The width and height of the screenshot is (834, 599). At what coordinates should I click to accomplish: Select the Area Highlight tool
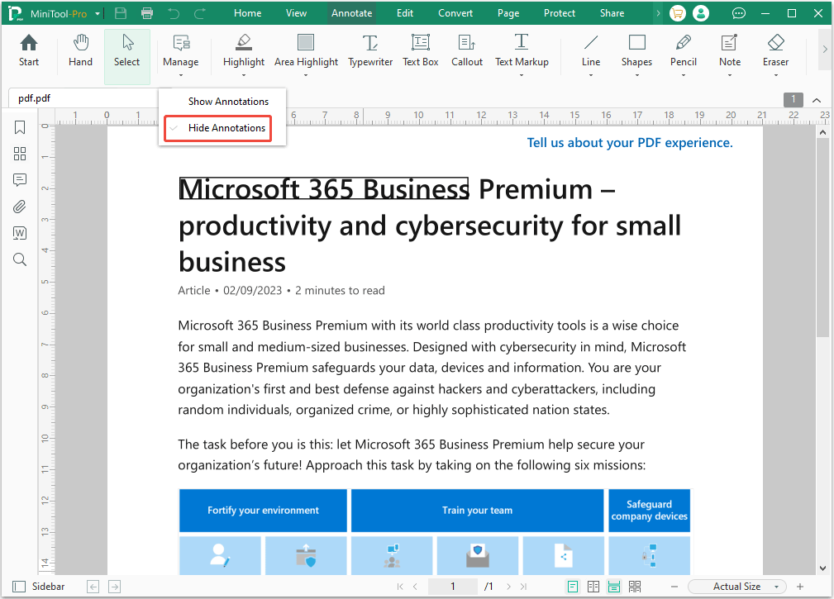(306, 54)
